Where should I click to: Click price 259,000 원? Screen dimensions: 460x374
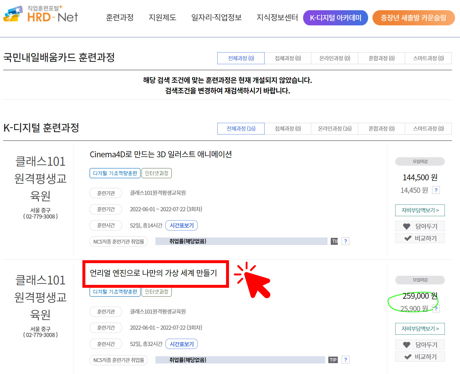click(x=420, y=296)
